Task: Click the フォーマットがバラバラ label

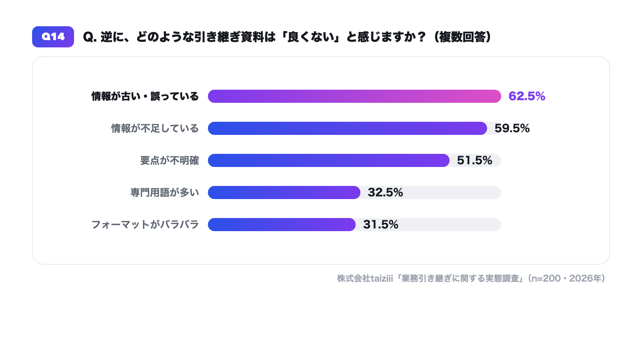Action: pos(145,225)
